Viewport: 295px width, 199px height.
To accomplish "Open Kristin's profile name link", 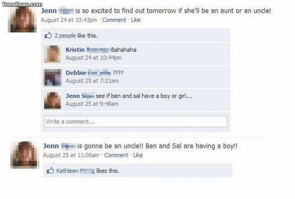I will pyautogui.click(x=75, y=50).
